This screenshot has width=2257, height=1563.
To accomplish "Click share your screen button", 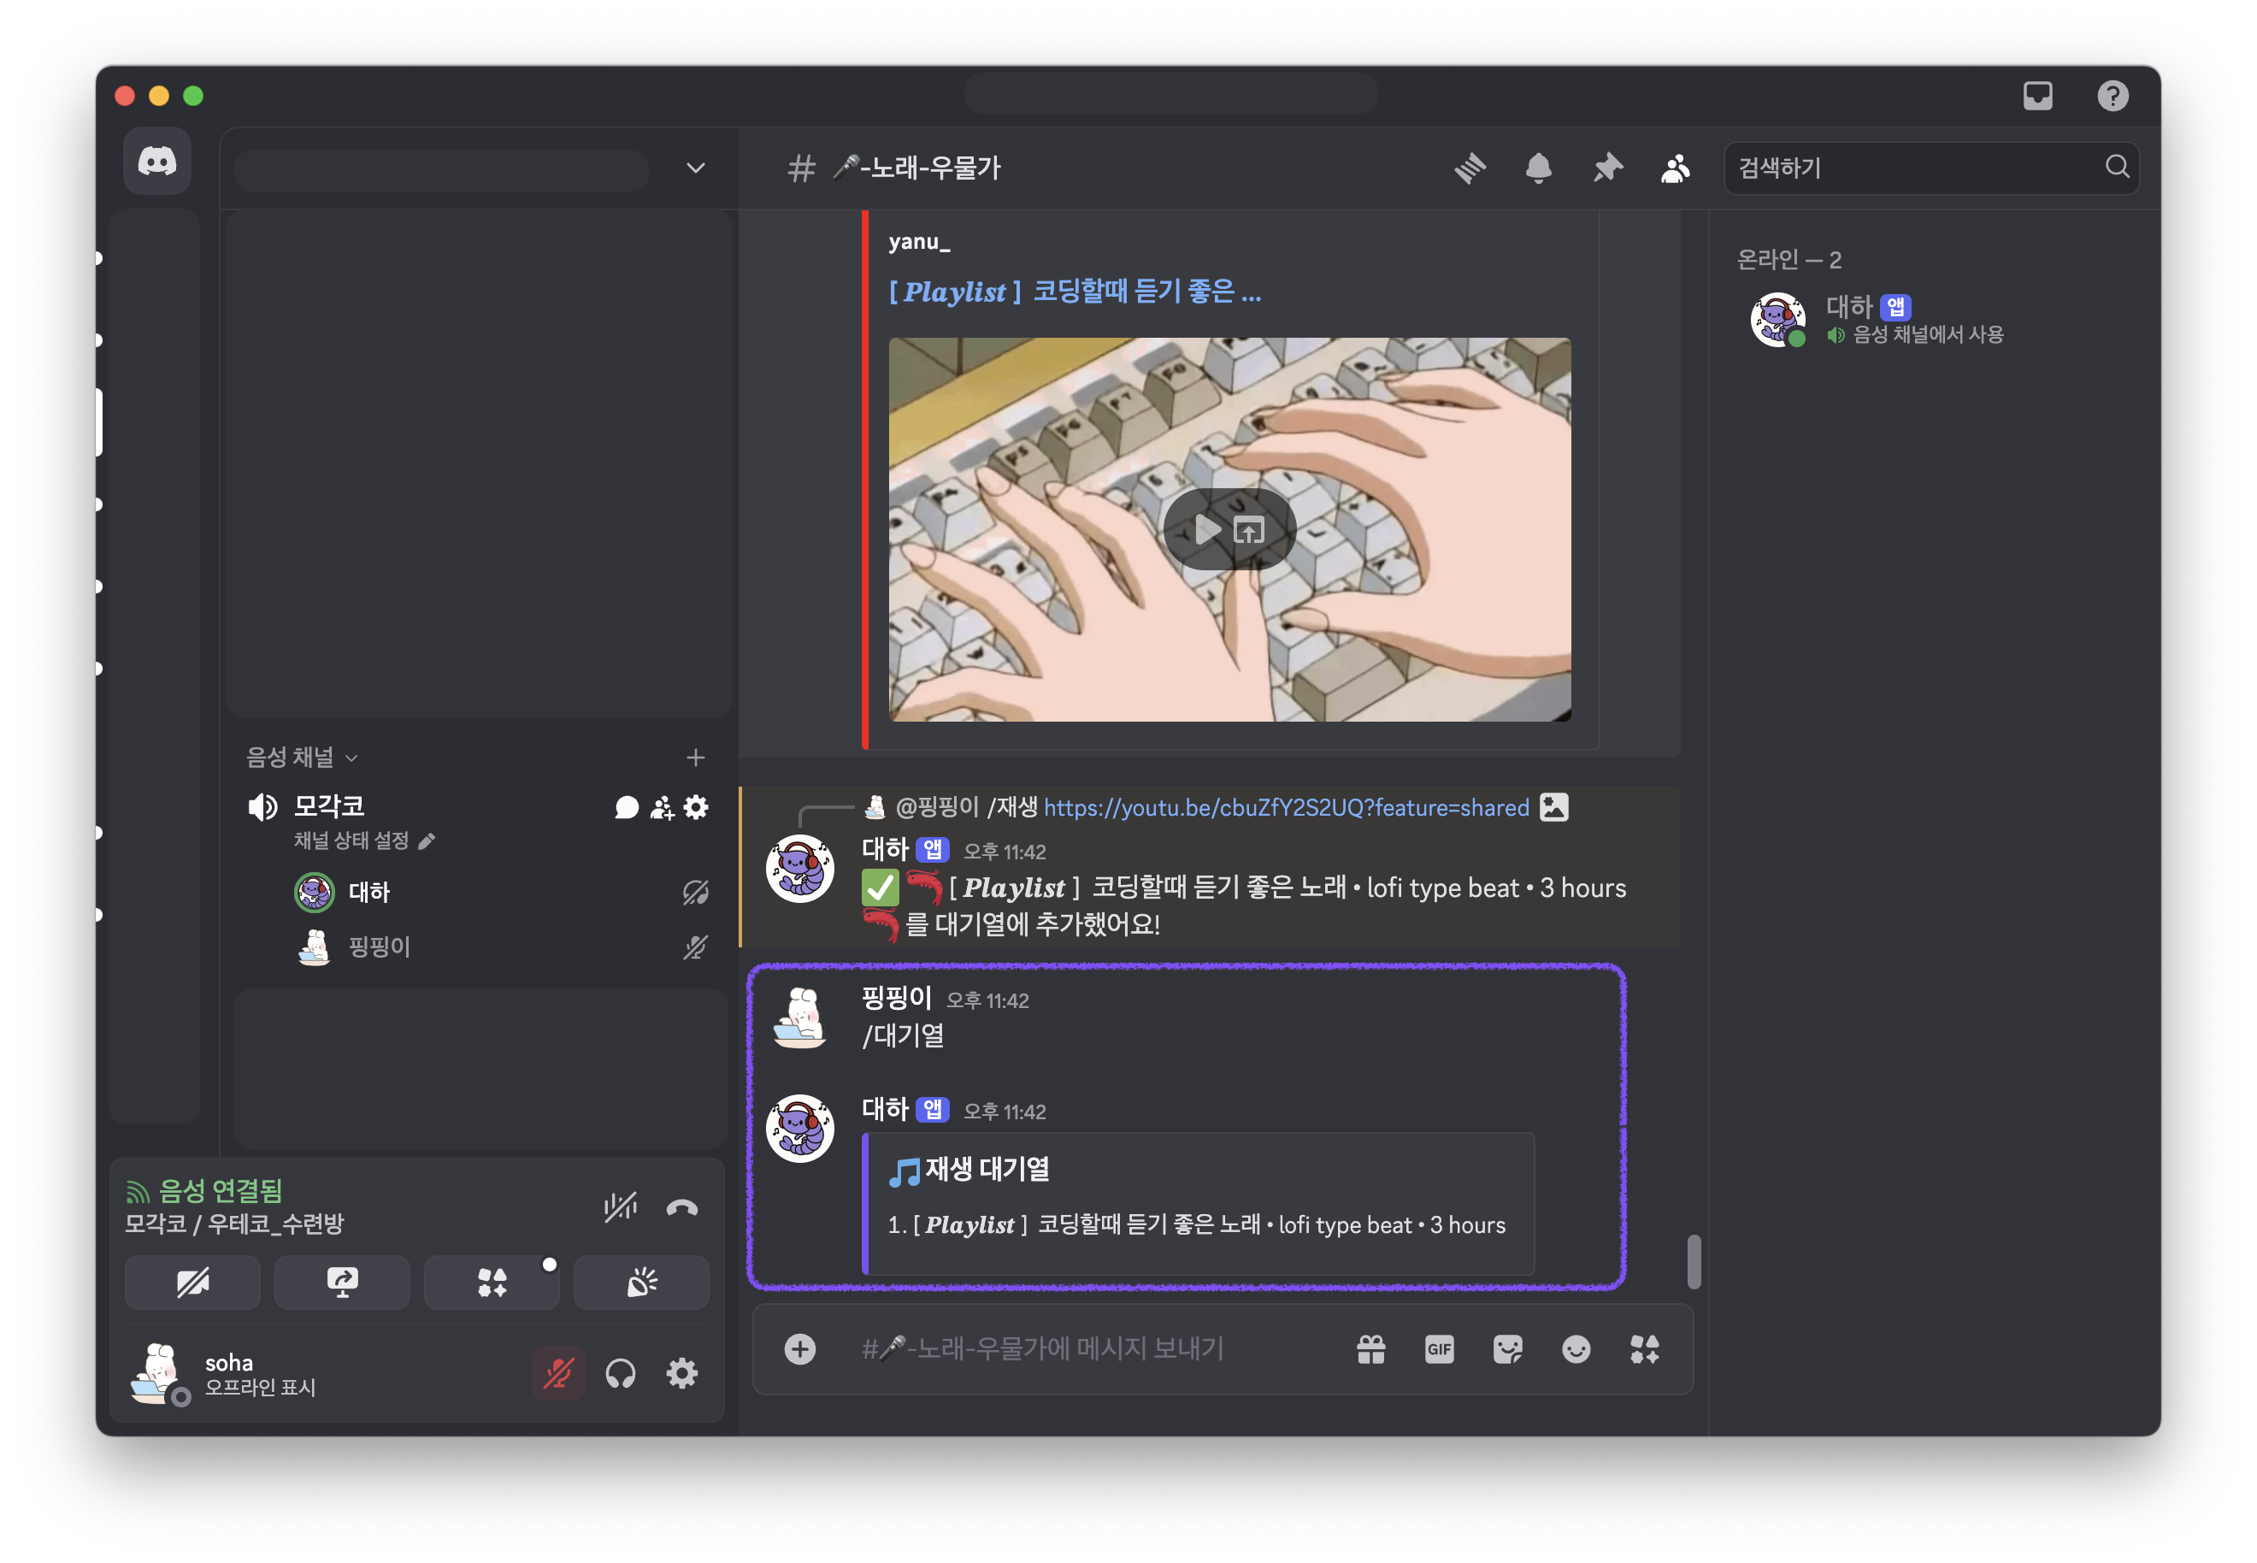I will click(342, 1283).
